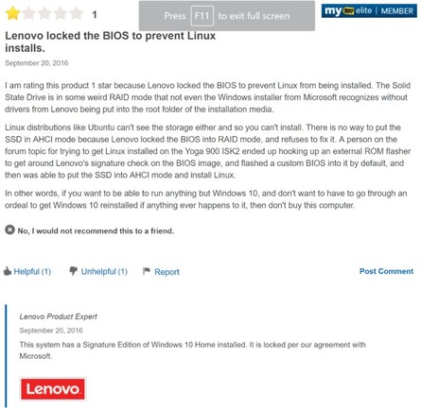Click the 'would not recommend' X icon
Viewport: 421px width, 408px height.
point(9,229)
